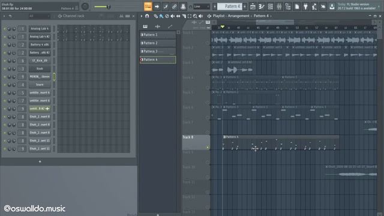Screen dimensions: 384x216
Task: Open the graph editor icon in Channel rack
Action: pyautogui.click(x=121, y=16)
